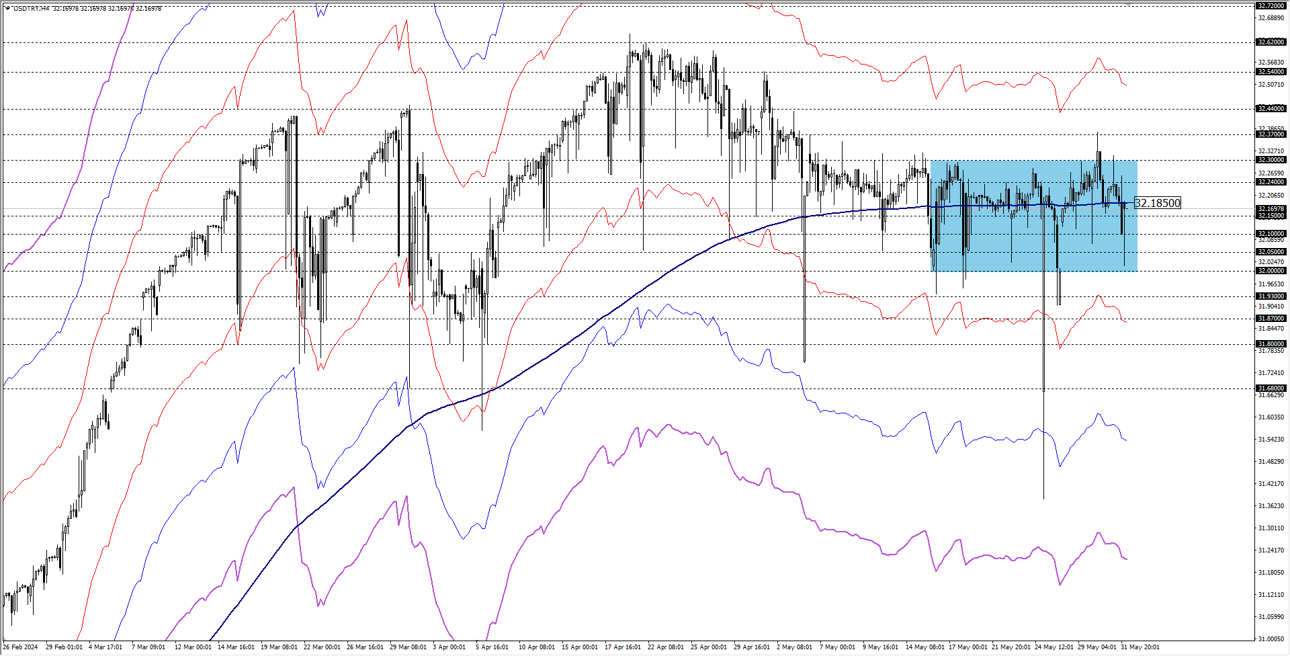This screenshot has width=1290, height=656.
Task: Click the 31.48290 price scale value
Action: click(x=1271, y=462)
